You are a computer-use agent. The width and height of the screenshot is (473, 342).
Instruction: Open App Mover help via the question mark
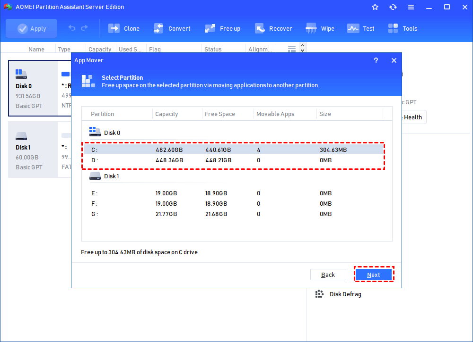pos(376,60)
